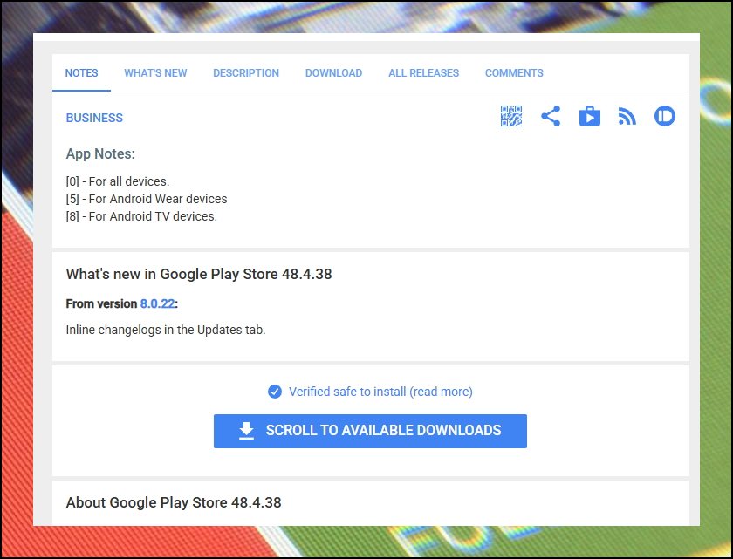Click Verified safe to install link
Screen dimensions: 733x559
click(x=380, y=392)
